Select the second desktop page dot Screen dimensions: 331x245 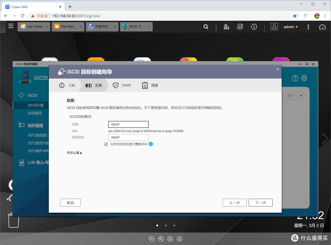tap(166, 225)
